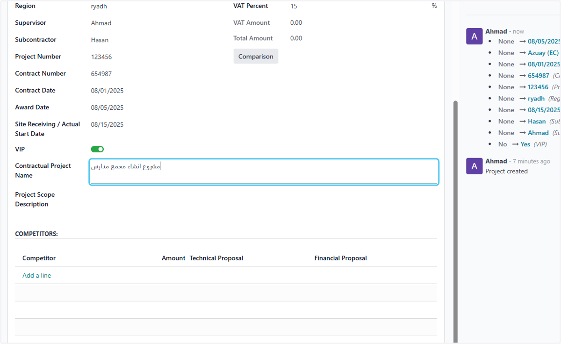
Task: Click the Total Amount value 0.00
Action: click(296, 38)
